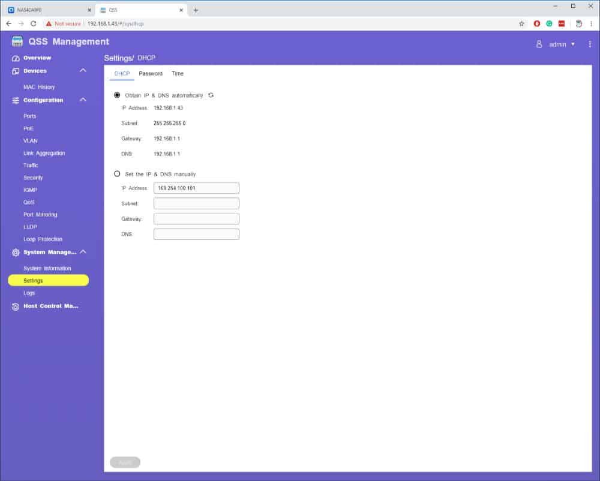Screen dimensions: 600x481
Task: Reload the page using browser refresh button
Action: (x=33, y=23)
